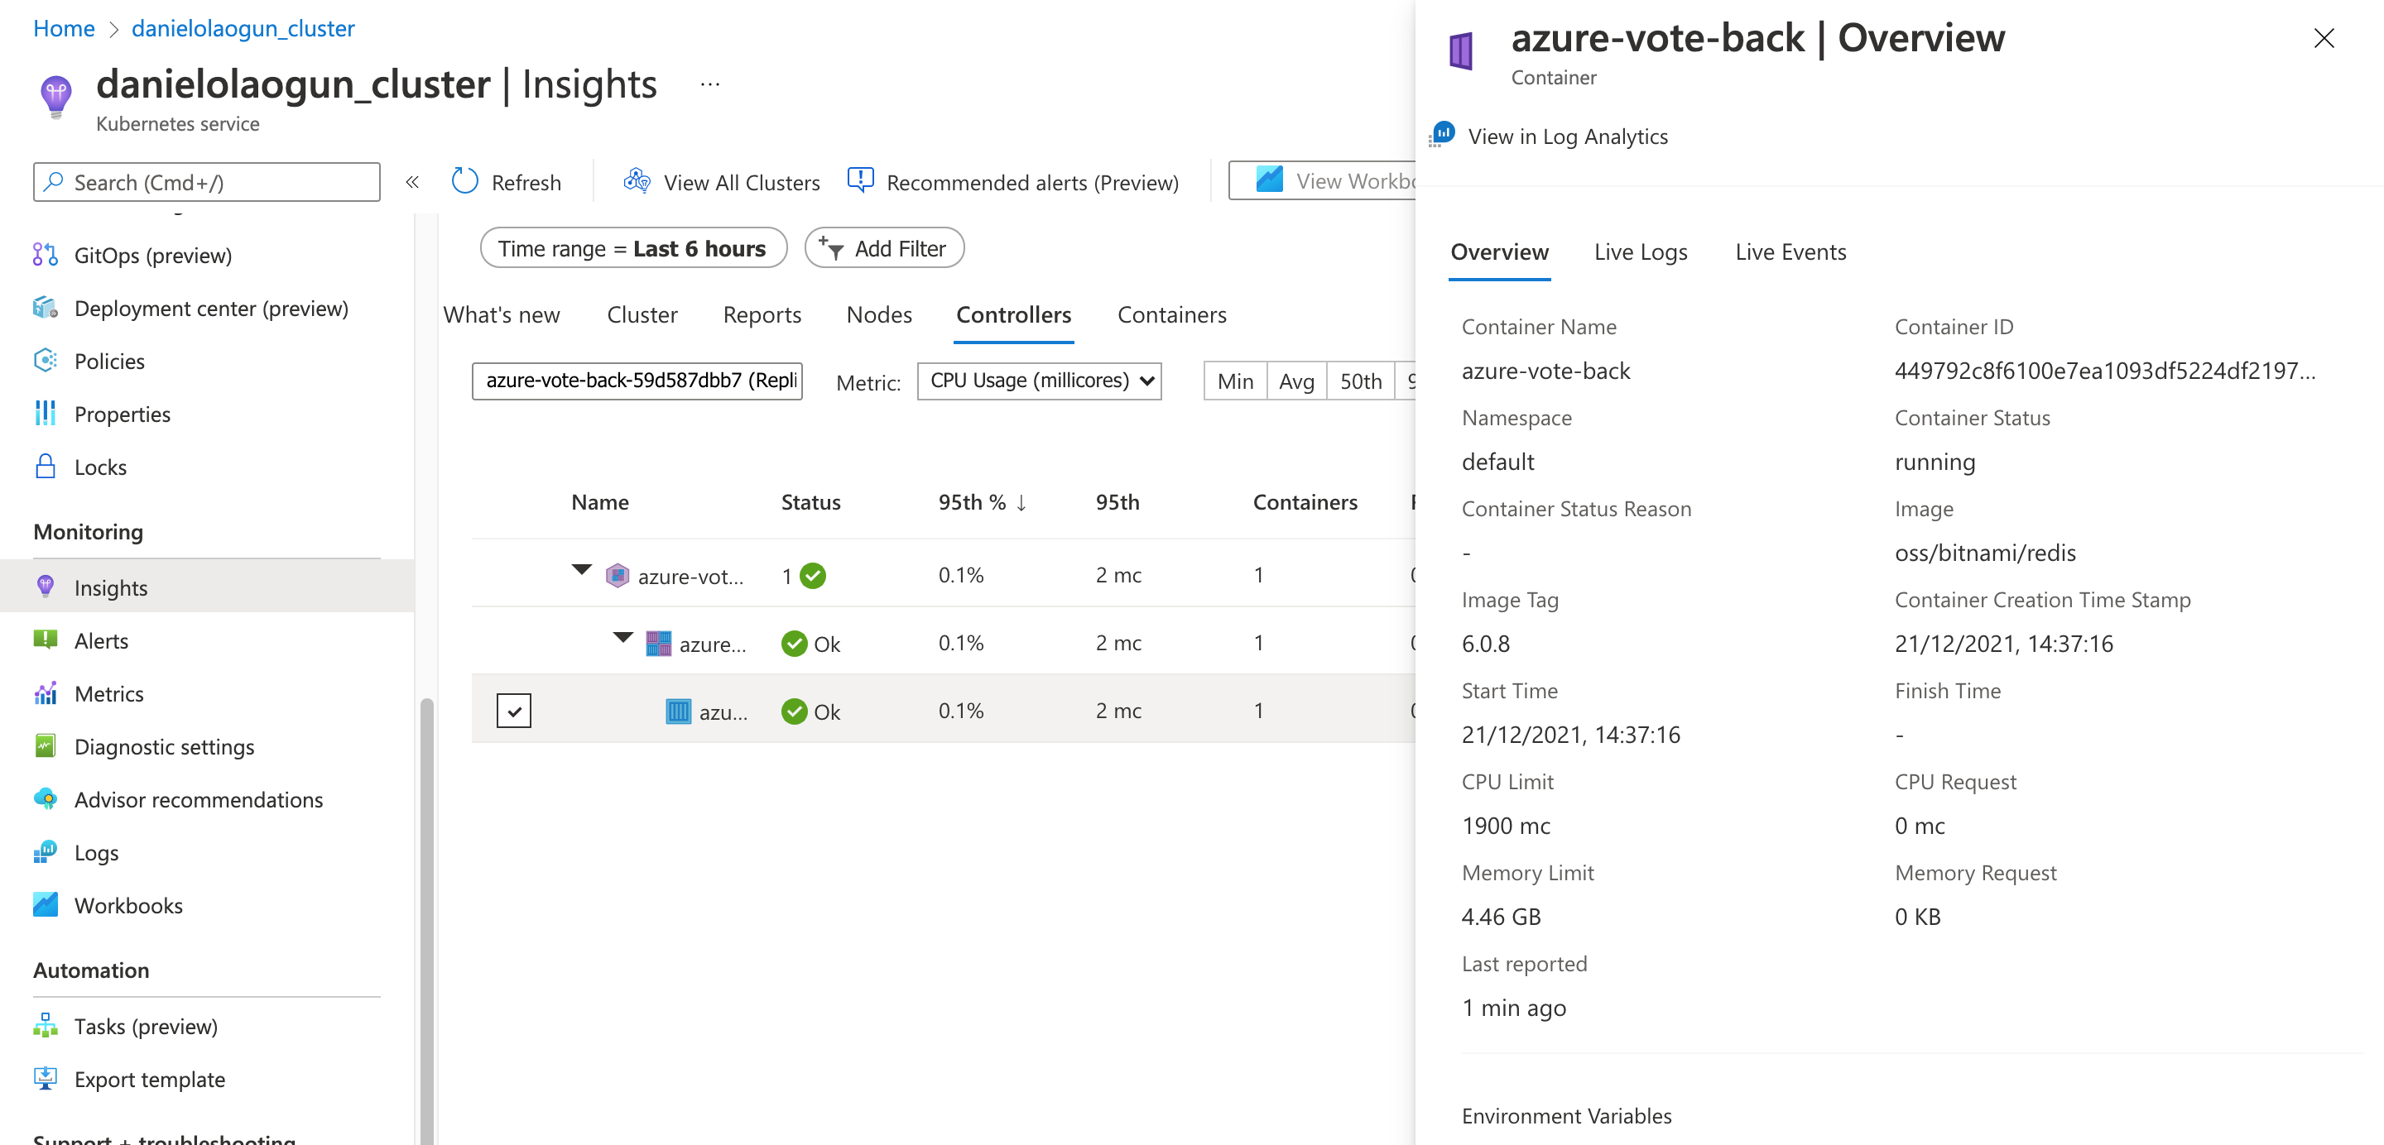Collapse the azure-vot... controller row
Viewport: 2384px width, 1145px height.
581,571
